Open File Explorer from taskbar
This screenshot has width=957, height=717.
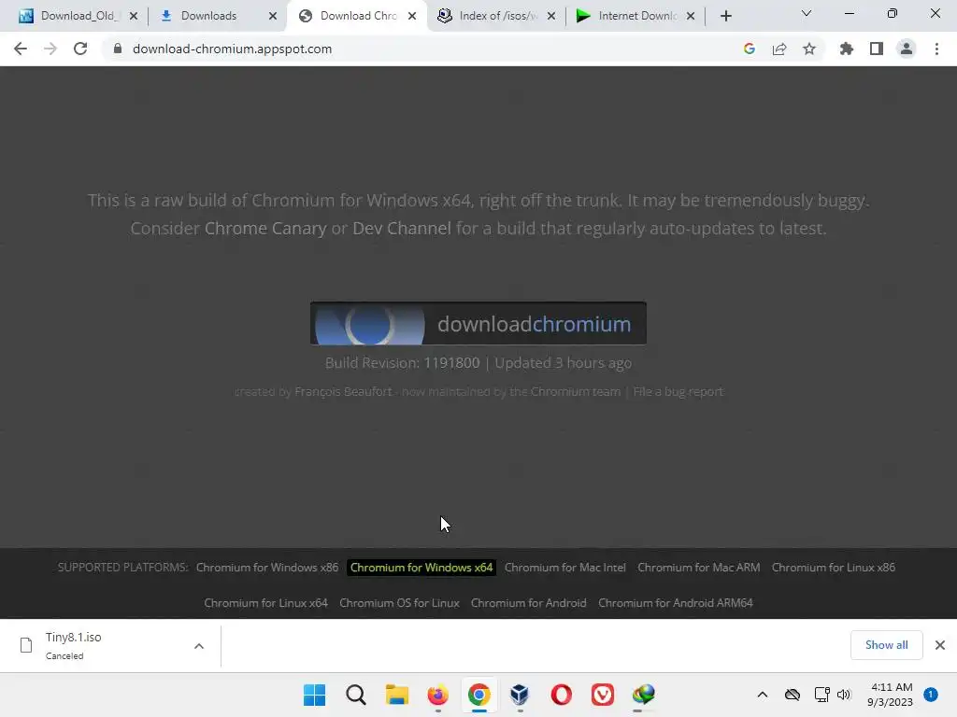396,695
